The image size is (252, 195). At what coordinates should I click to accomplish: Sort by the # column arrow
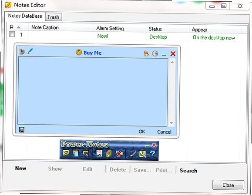coord(18,27)
